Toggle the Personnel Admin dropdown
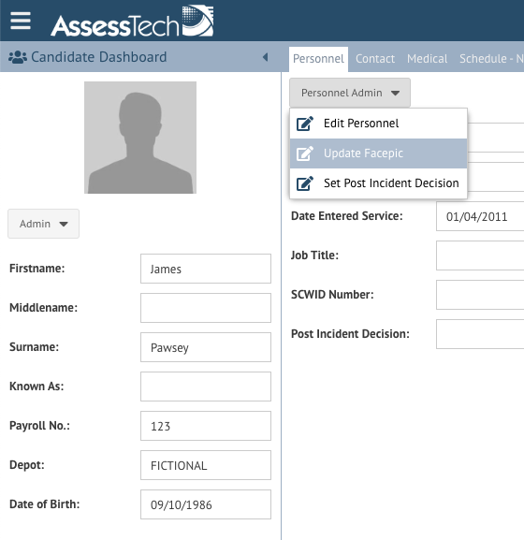Viewport: 524px width, 540px height. [x=350, y=93]
